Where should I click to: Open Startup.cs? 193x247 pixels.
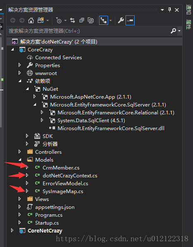[x=47, y=223]
